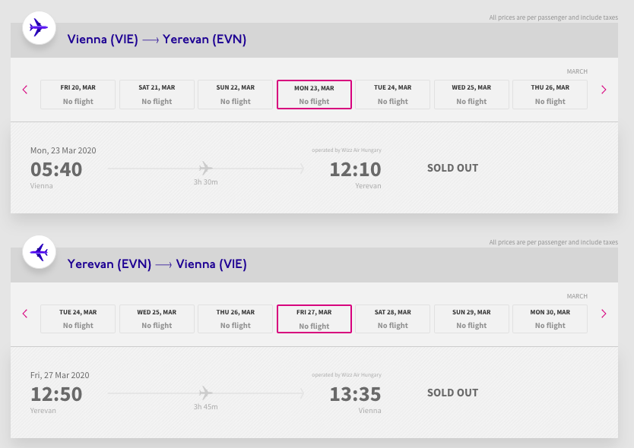Select outbound date FRI 20, MAR
Image resolution: width=634 pixels, height=448 pixels.
(78, 94)
